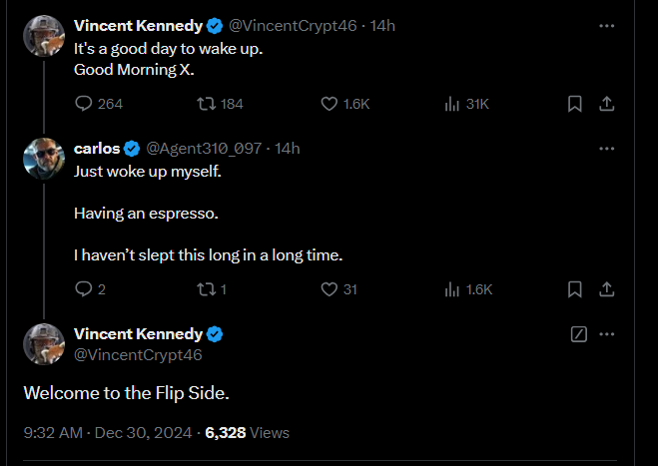The image size is (658, 466).
Task: Share Vincent Kennedy's Good Morning post
Action: (605, 104)
